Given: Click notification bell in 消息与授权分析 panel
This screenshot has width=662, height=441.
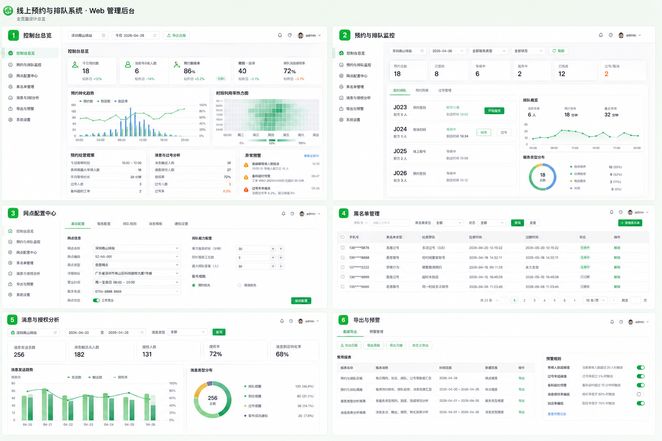Looking at the screenshot, I should [282, 321].
